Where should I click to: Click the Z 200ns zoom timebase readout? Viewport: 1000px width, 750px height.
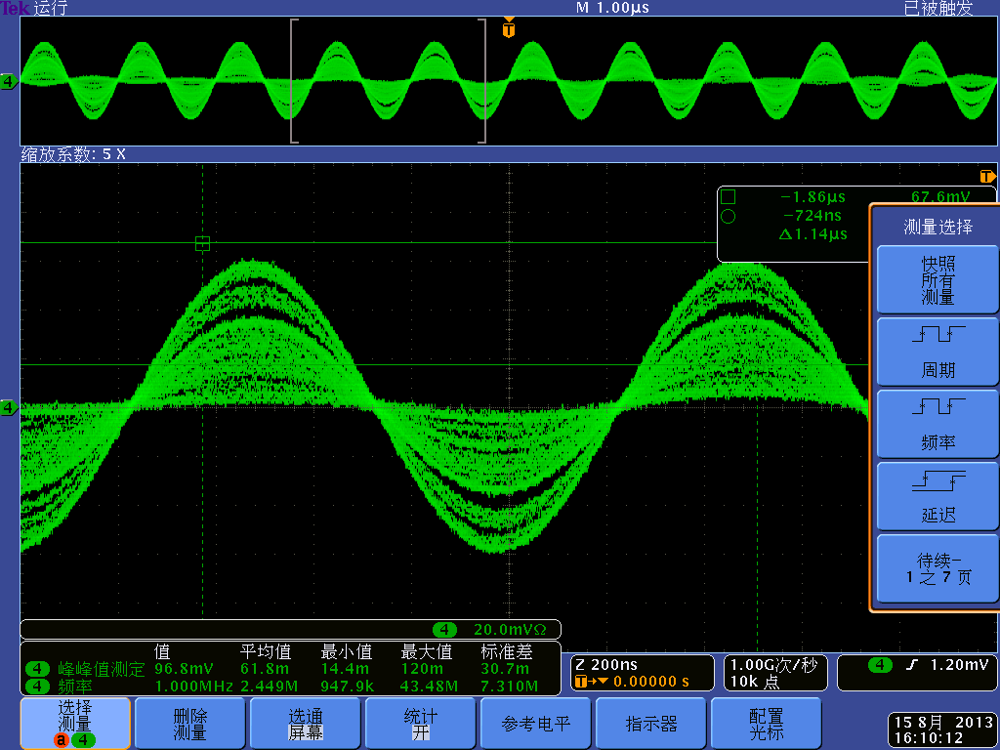[x=606, y=664]
